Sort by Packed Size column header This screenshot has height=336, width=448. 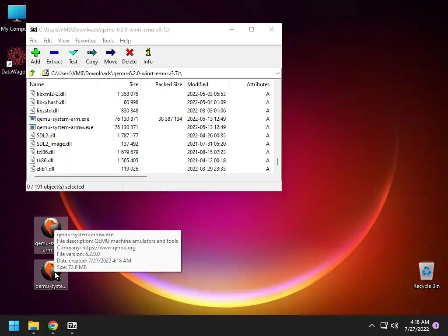163,84
